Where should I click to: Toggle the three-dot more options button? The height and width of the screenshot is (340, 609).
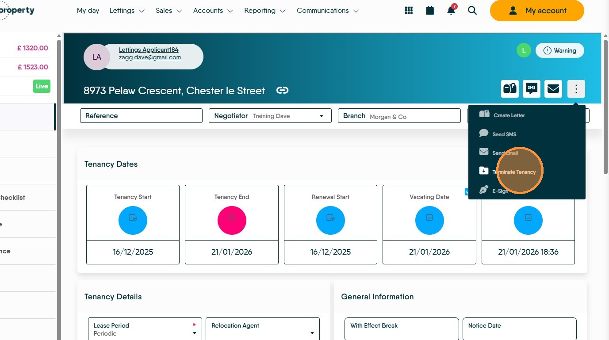[576, 89]
